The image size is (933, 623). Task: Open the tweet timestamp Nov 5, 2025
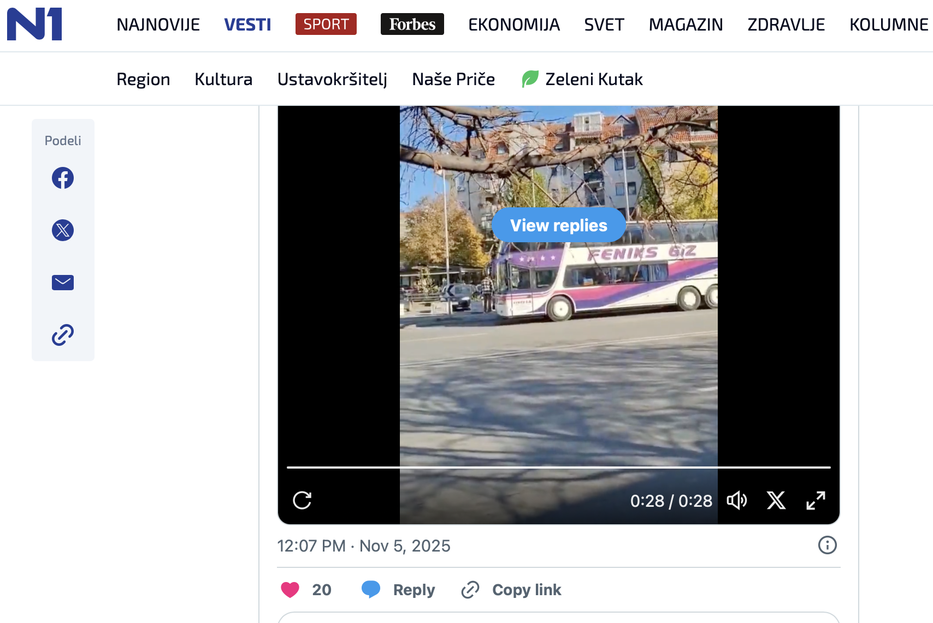[x=364, y=546]
